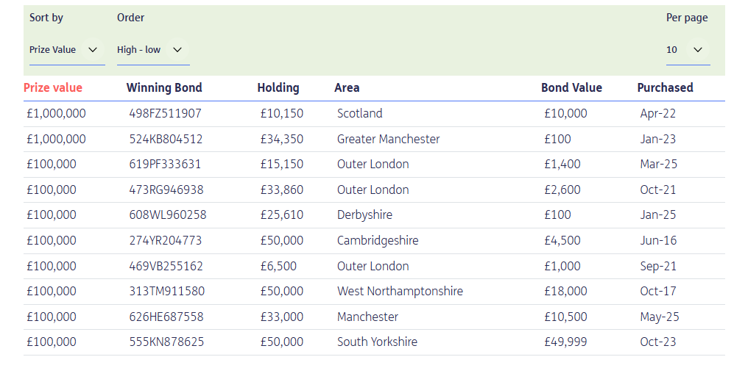Click the Area column header

coord(347,87)
